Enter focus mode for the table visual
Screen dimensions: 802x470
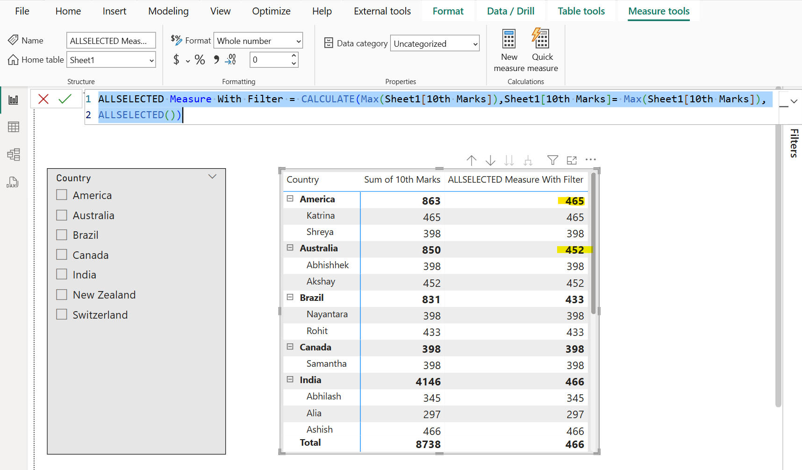pos(571,160)
